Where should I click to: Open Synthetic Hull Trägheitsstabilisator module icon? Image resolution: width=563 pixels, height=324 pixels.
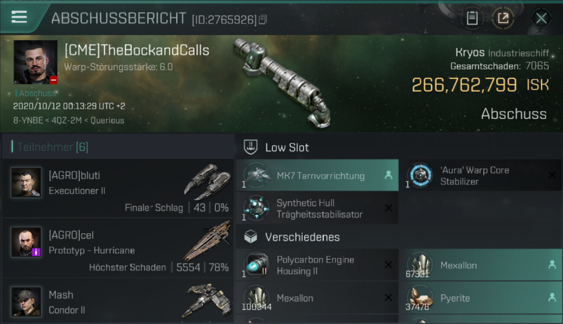256,208
